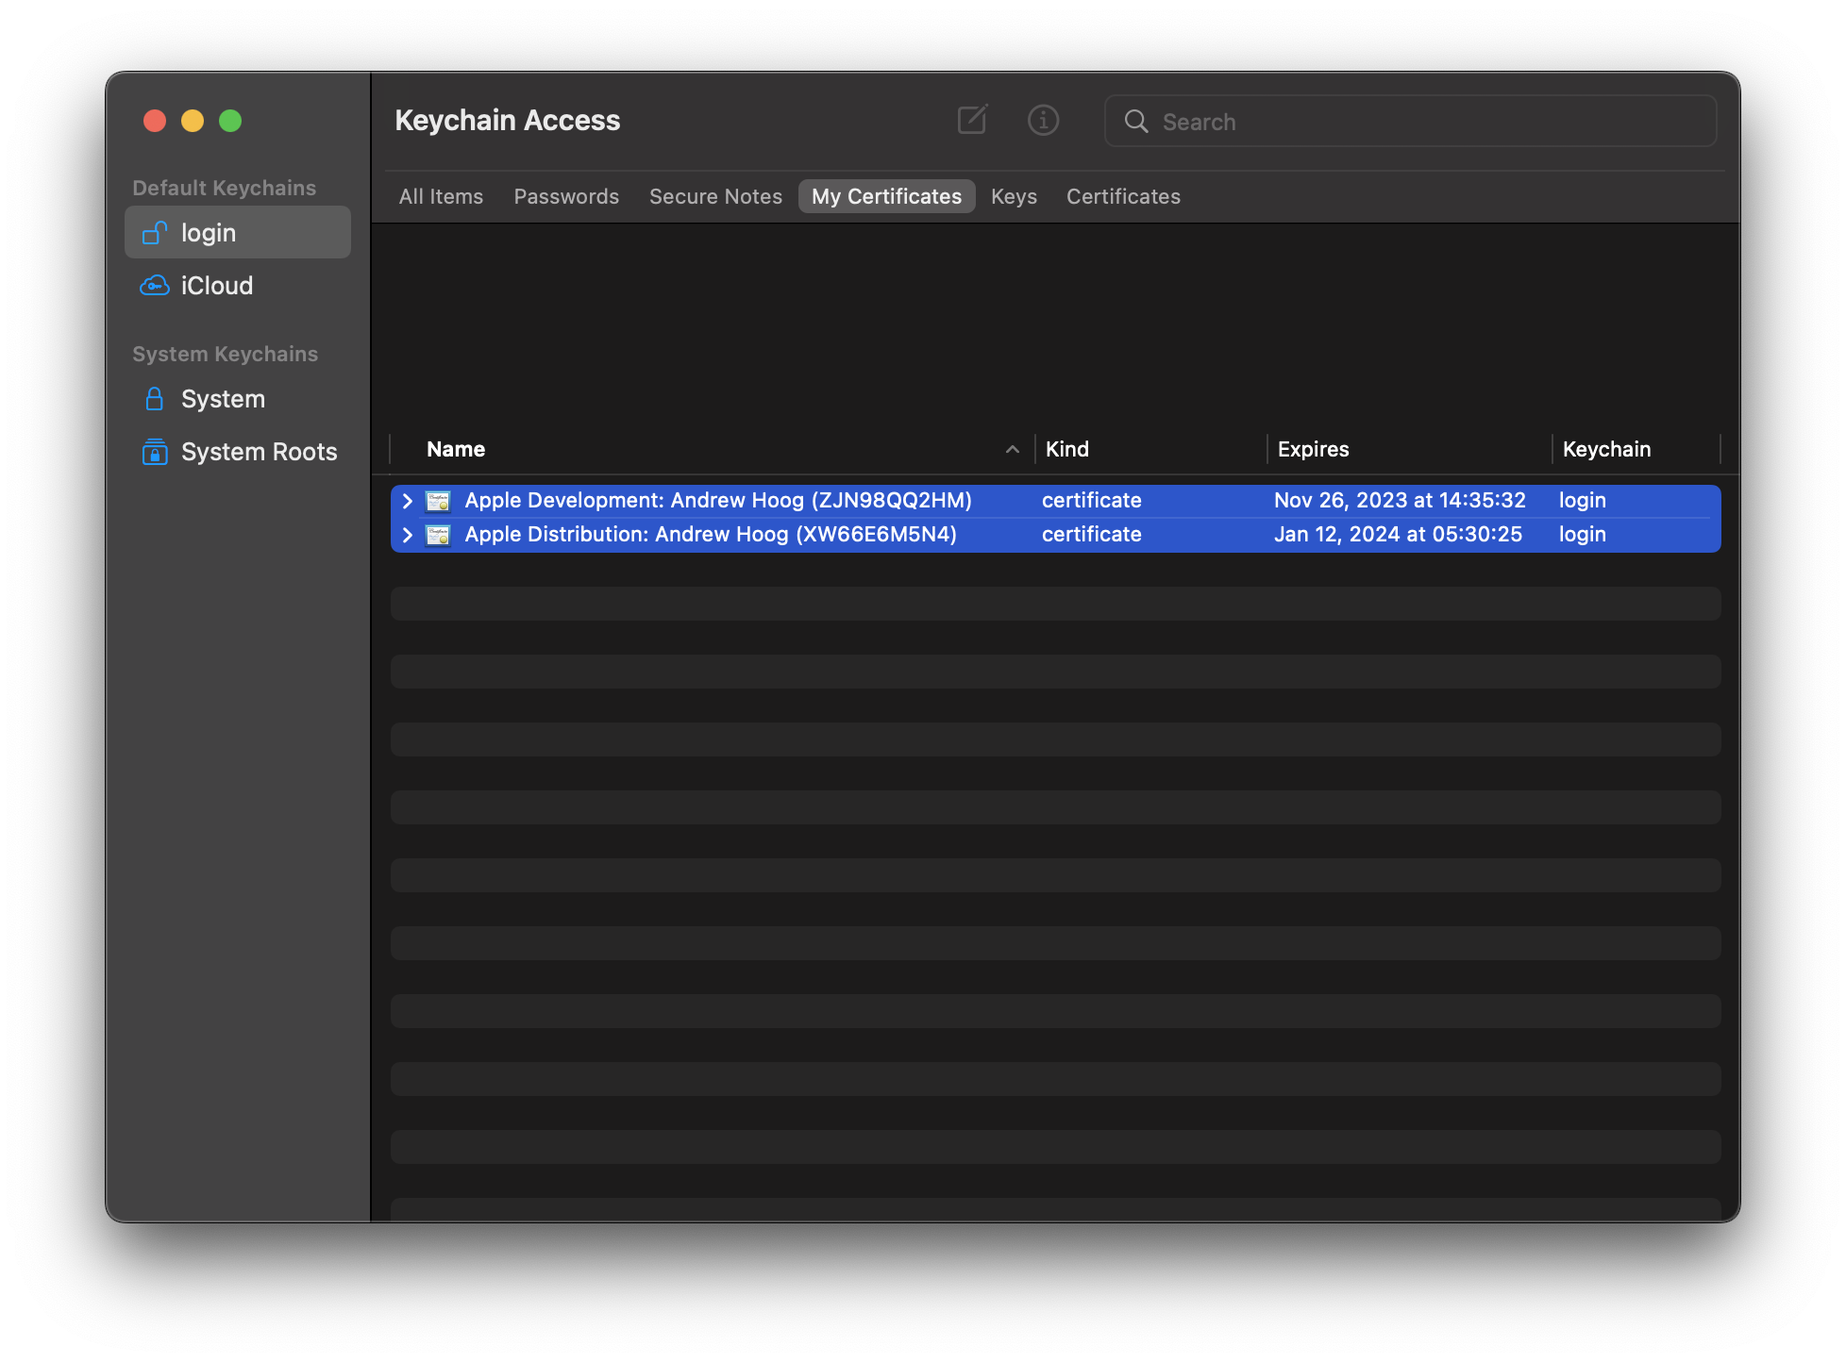Click the magnifying glass search icon
This screenshot has height=1362, width=1846.
[1136, 121]
